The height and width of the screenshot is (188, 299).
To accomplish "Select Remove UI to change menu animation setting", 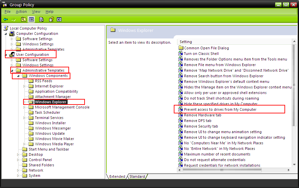I will click(223, 132).
